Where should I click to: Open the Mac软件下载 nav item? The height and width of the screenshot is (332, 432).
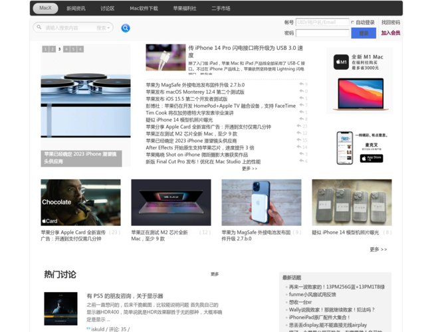pos(144,9)
